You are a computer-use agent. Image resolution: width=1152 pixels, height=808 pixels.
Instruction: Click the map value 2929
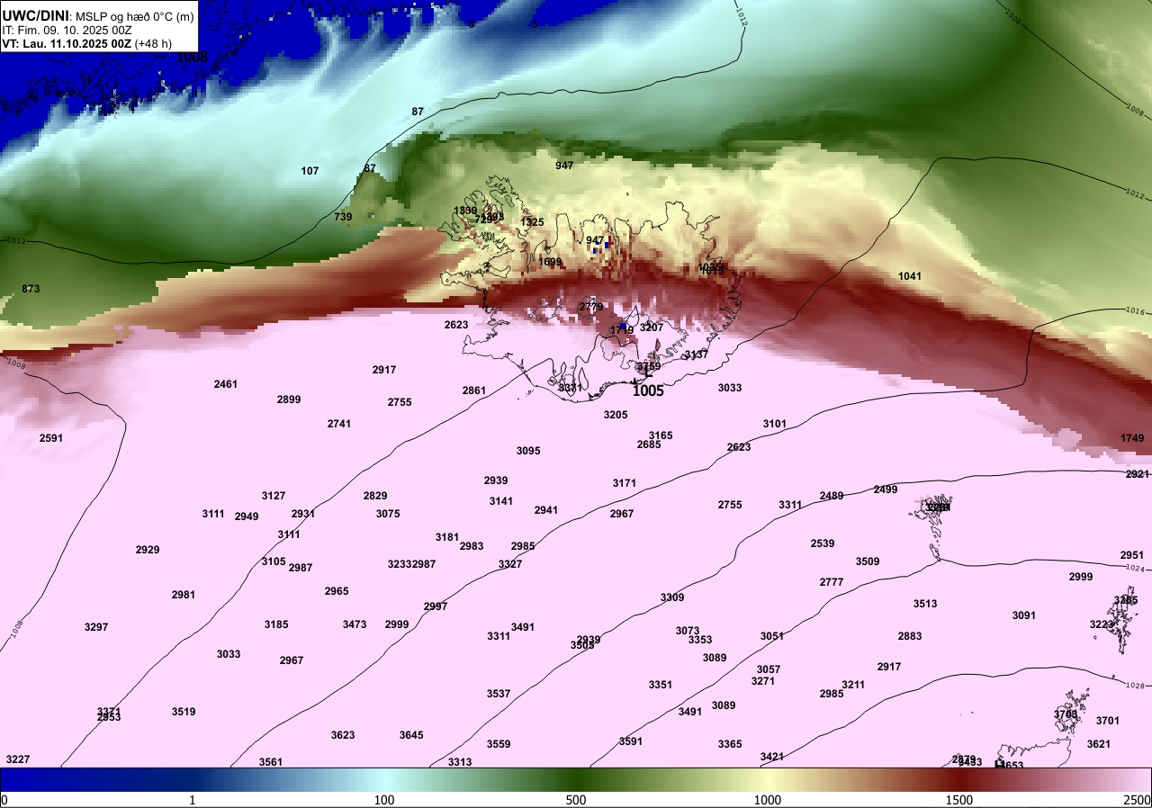[x=148, y=550]
